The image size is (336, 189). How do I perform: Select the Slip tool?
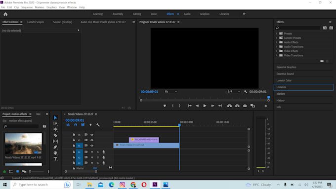pyautogui.click(x=55, y=141)
